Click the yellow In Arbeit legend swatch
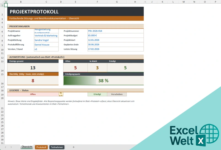Image resolution: width=221 pixels, height=150 pixels. pyautogui.click(x=61, y=94)
